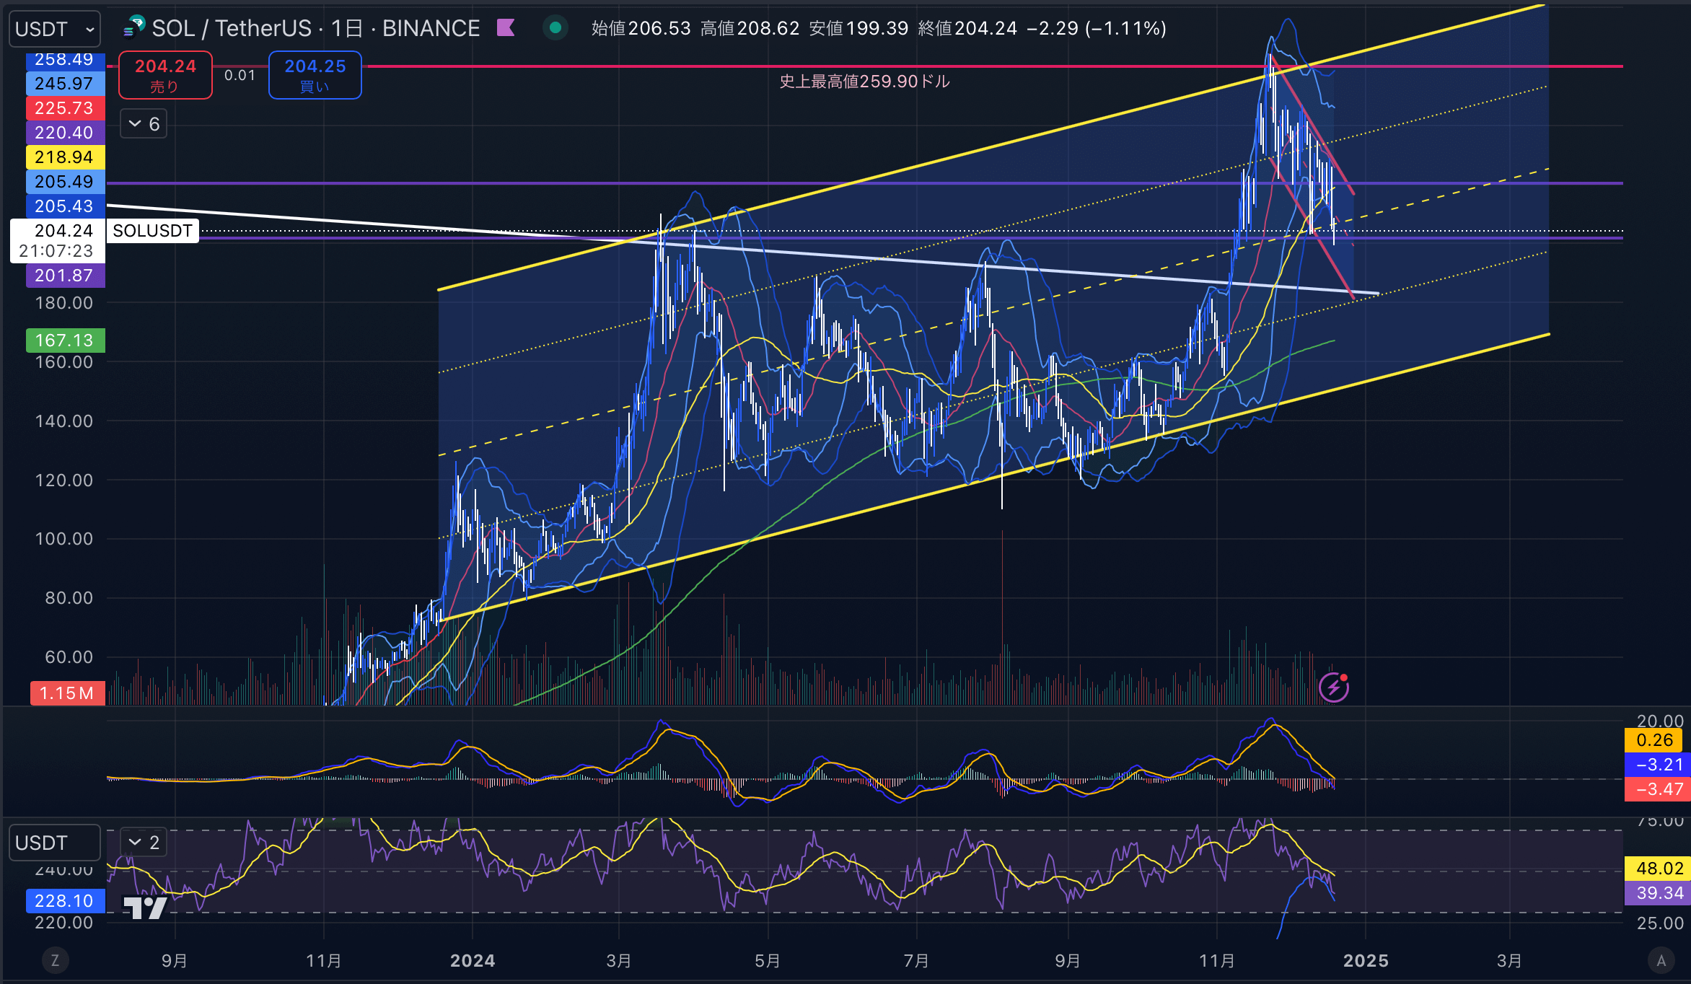Click the 258.49 blue price label

point(65,60)
